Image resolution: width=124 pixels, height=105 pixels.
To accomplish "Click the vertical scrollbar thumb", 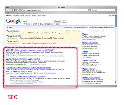I will click(116, 21).
